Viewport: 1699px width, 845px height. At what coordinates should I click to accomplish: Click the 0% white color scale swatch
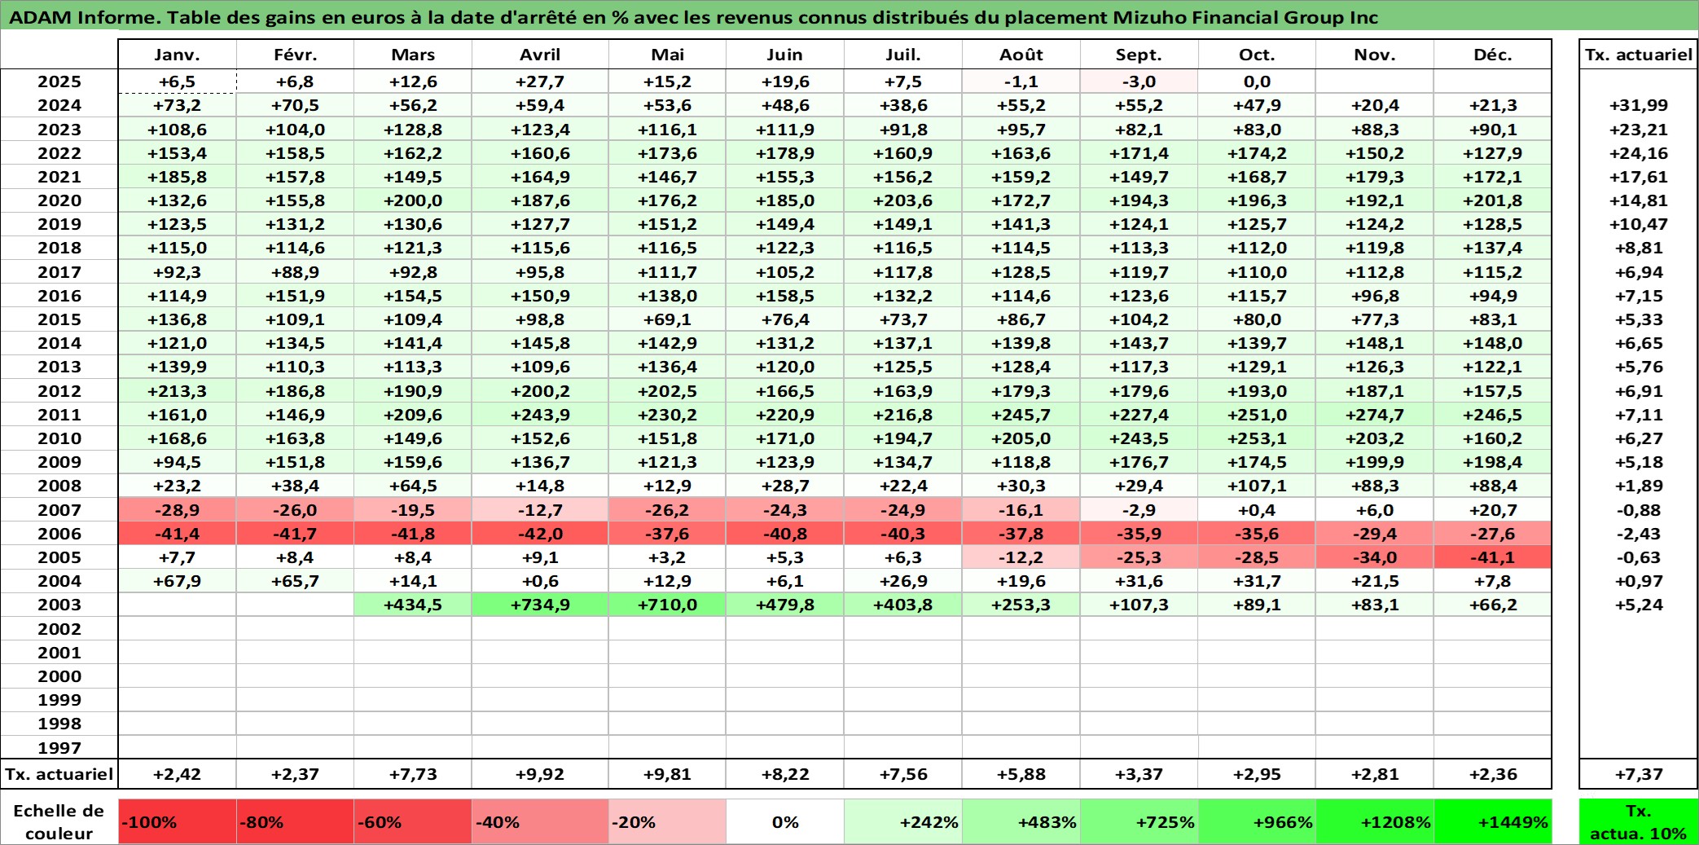click(x=785, y=821)
